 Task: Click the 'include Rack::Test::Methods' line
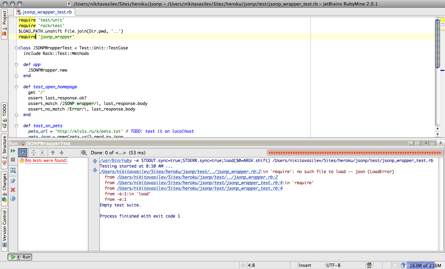[56, 54]
